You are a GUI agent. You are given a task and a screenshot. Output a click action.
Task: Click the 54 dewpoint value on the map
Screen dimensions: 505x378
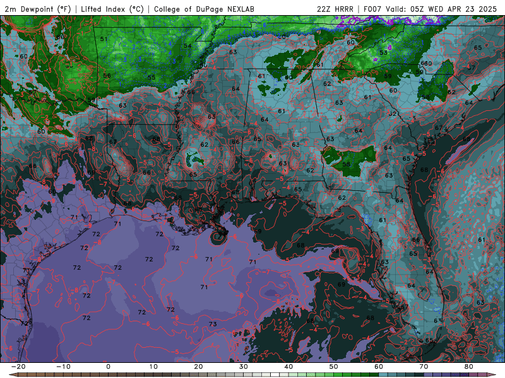tap(187, 45)
